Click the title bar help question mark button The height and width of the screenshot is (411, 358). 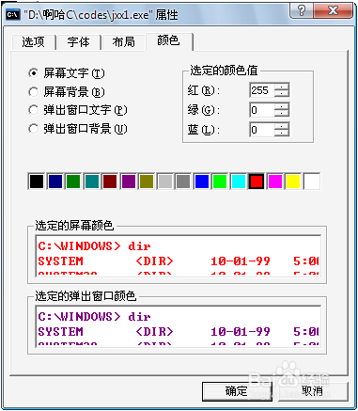pos(301,10)
